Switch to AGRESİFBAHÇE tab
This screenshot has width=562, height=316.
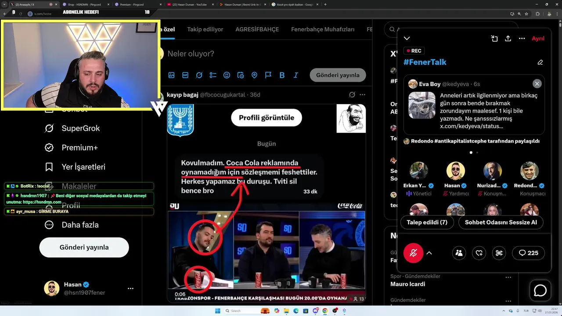[257, 29]
